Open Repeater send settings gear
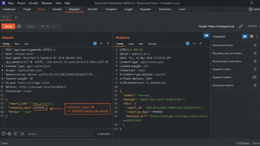 [x=19, y=26]
